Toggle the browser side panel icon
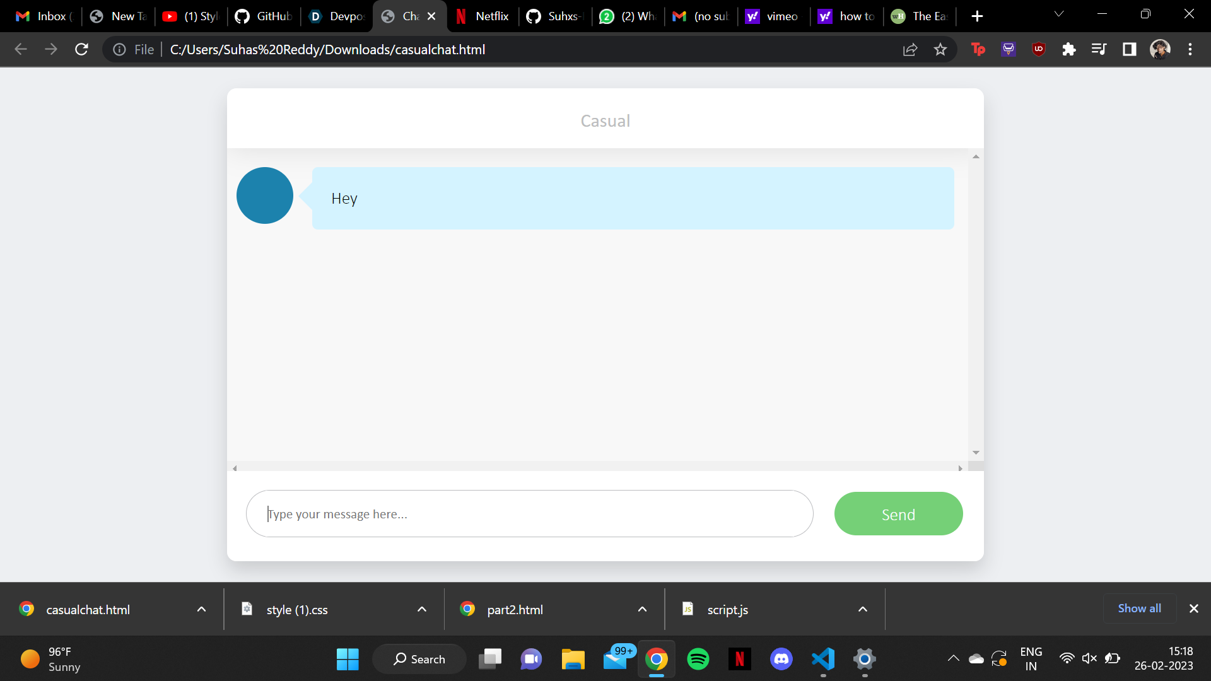The width and height of the screenshot is (1211, 681). click(1129, 49)
